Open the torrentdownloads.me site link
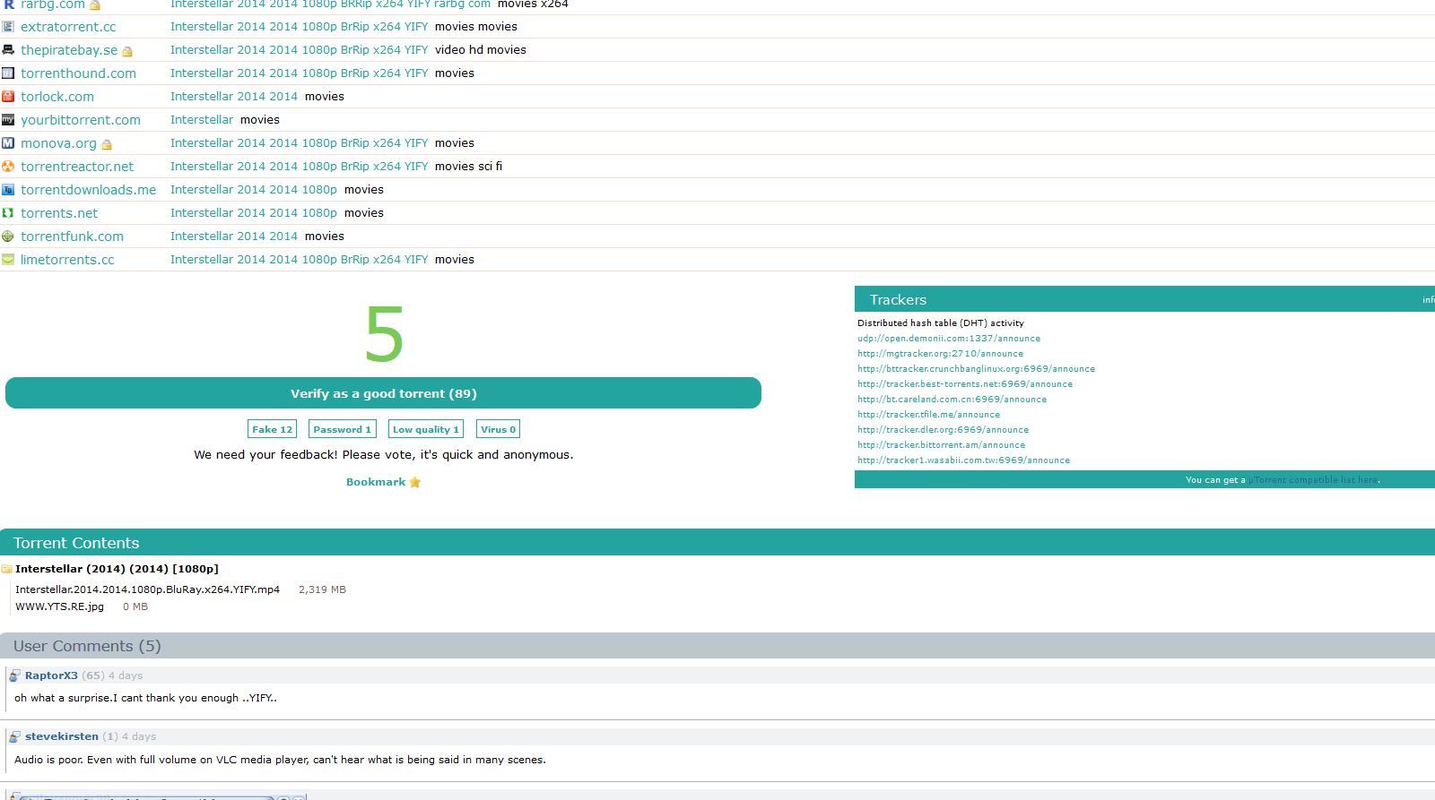 (88, 190)
